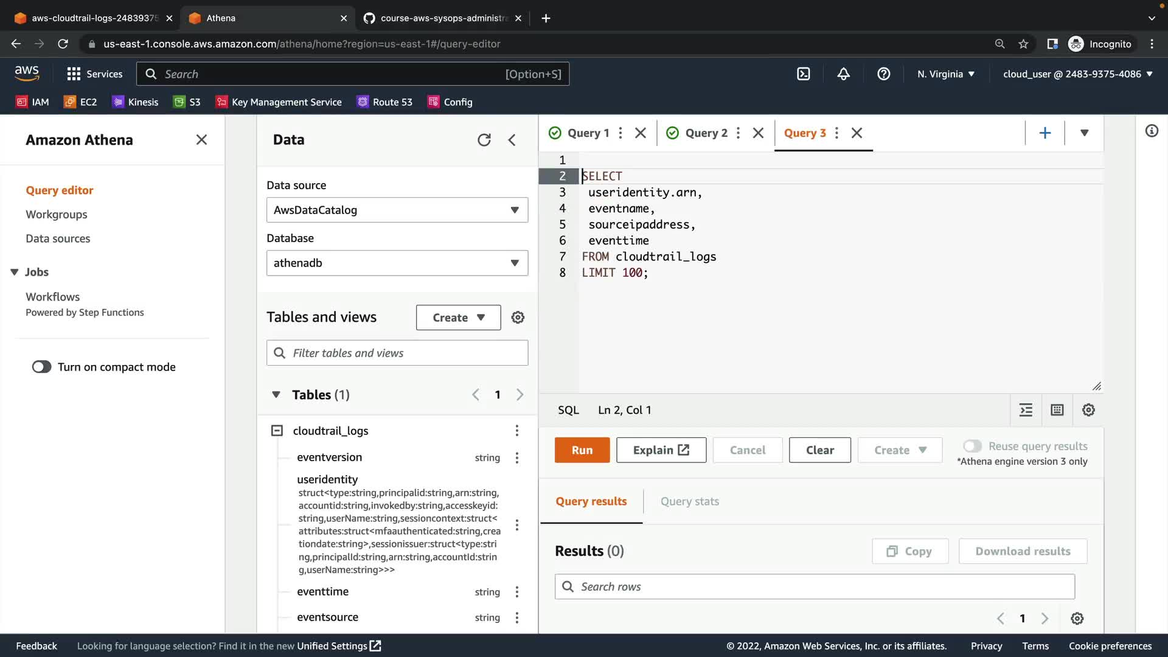This screenshot has width=1168, height=657.
Task: Add a new query tab
Action: [1045, 133]
